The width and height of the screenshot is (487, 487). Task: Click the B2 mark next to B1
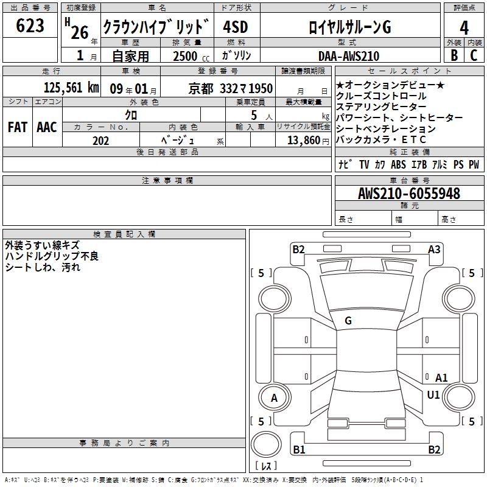434,450
